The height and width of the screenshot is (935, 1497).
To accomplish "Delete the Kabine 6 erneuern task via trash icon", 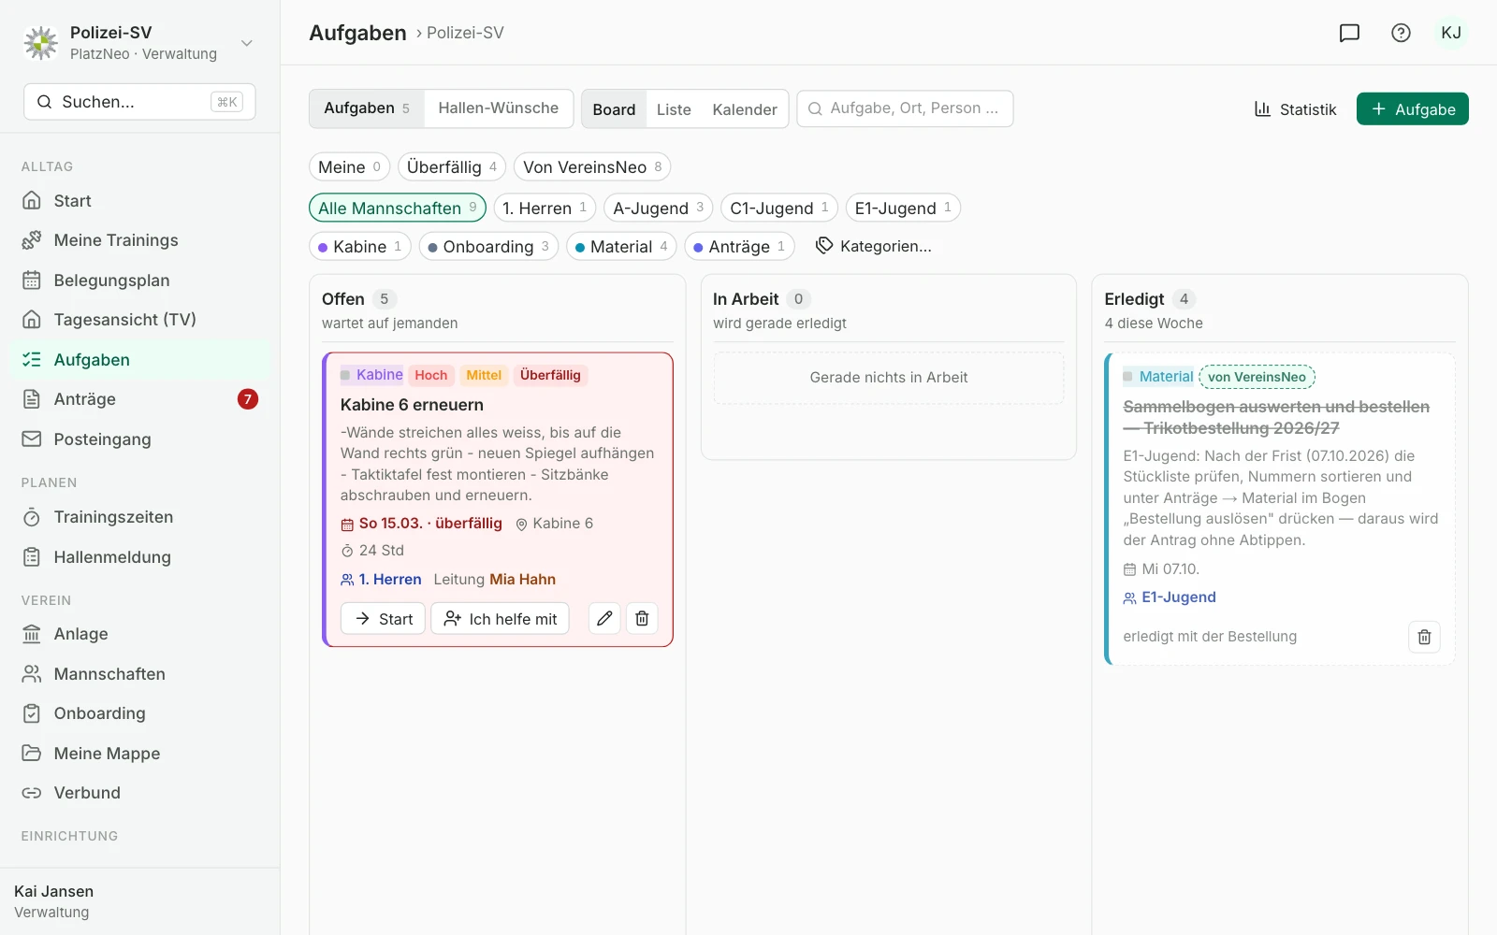I will 642,619.
